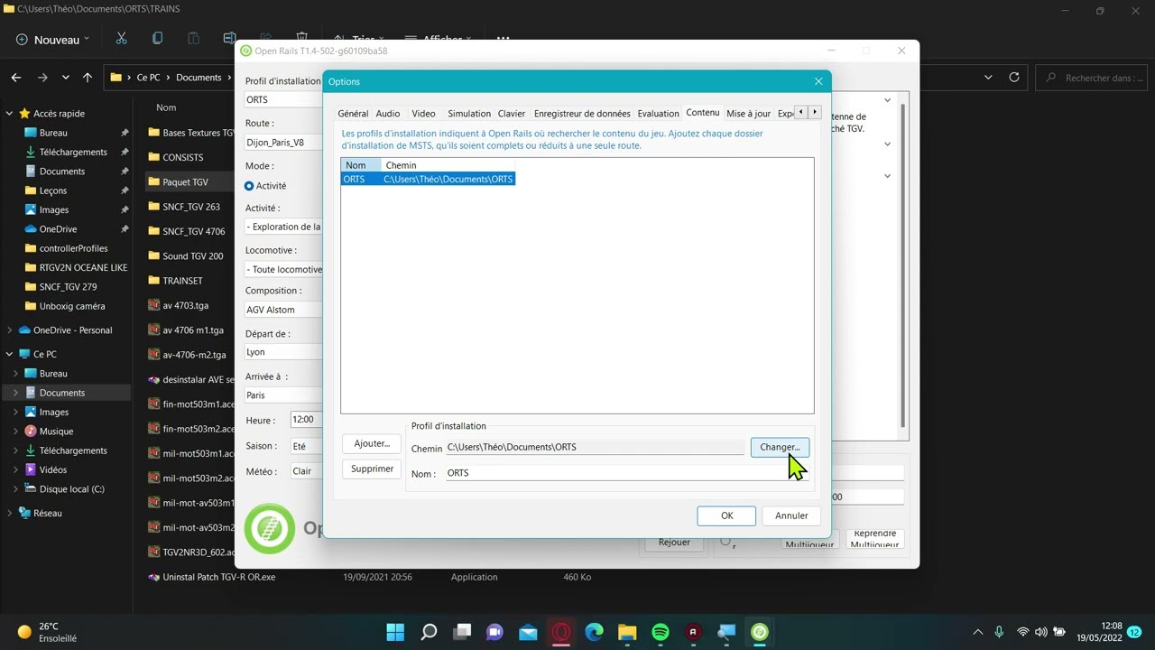The image size is (1155, 650).
Task: Click the Nom text field containing ORTS
Action: [x=626, y=473]
